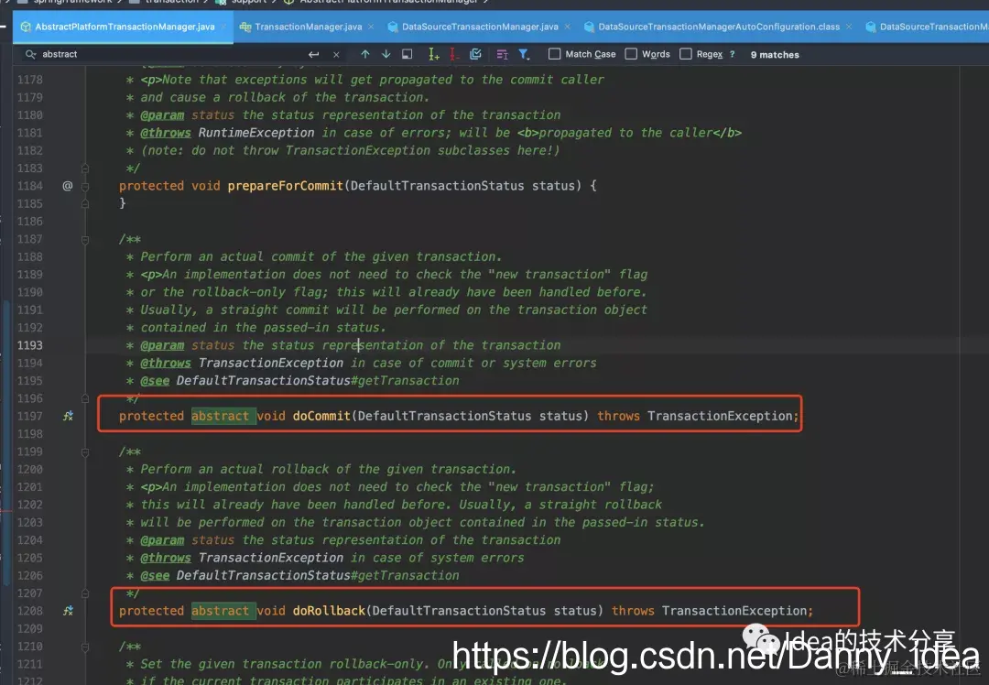
Task: Click 'TransactionException' in line 1194 comment
Action: click(270, 363)
